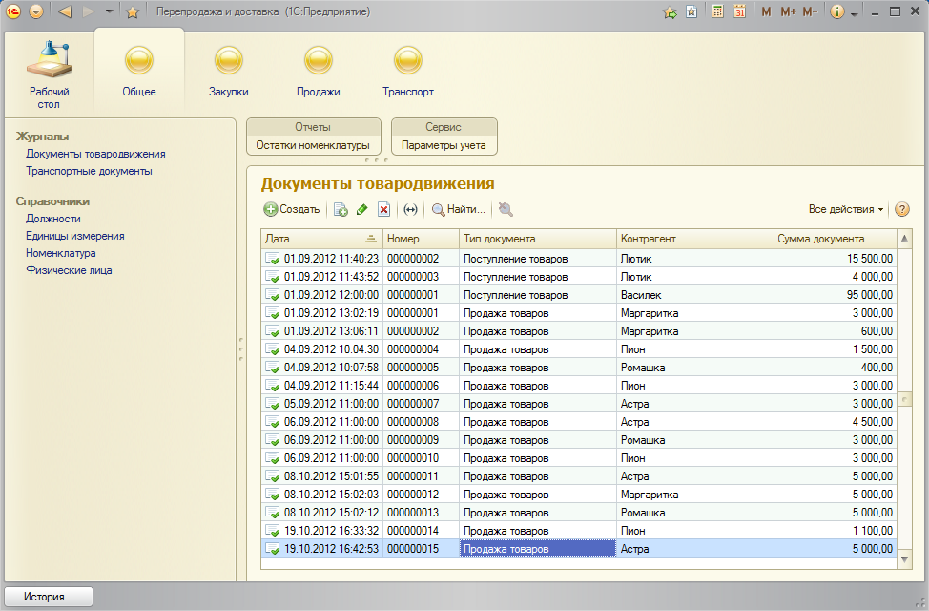
Task: Open the Рабочий стол section
Action: pos(50,74)
